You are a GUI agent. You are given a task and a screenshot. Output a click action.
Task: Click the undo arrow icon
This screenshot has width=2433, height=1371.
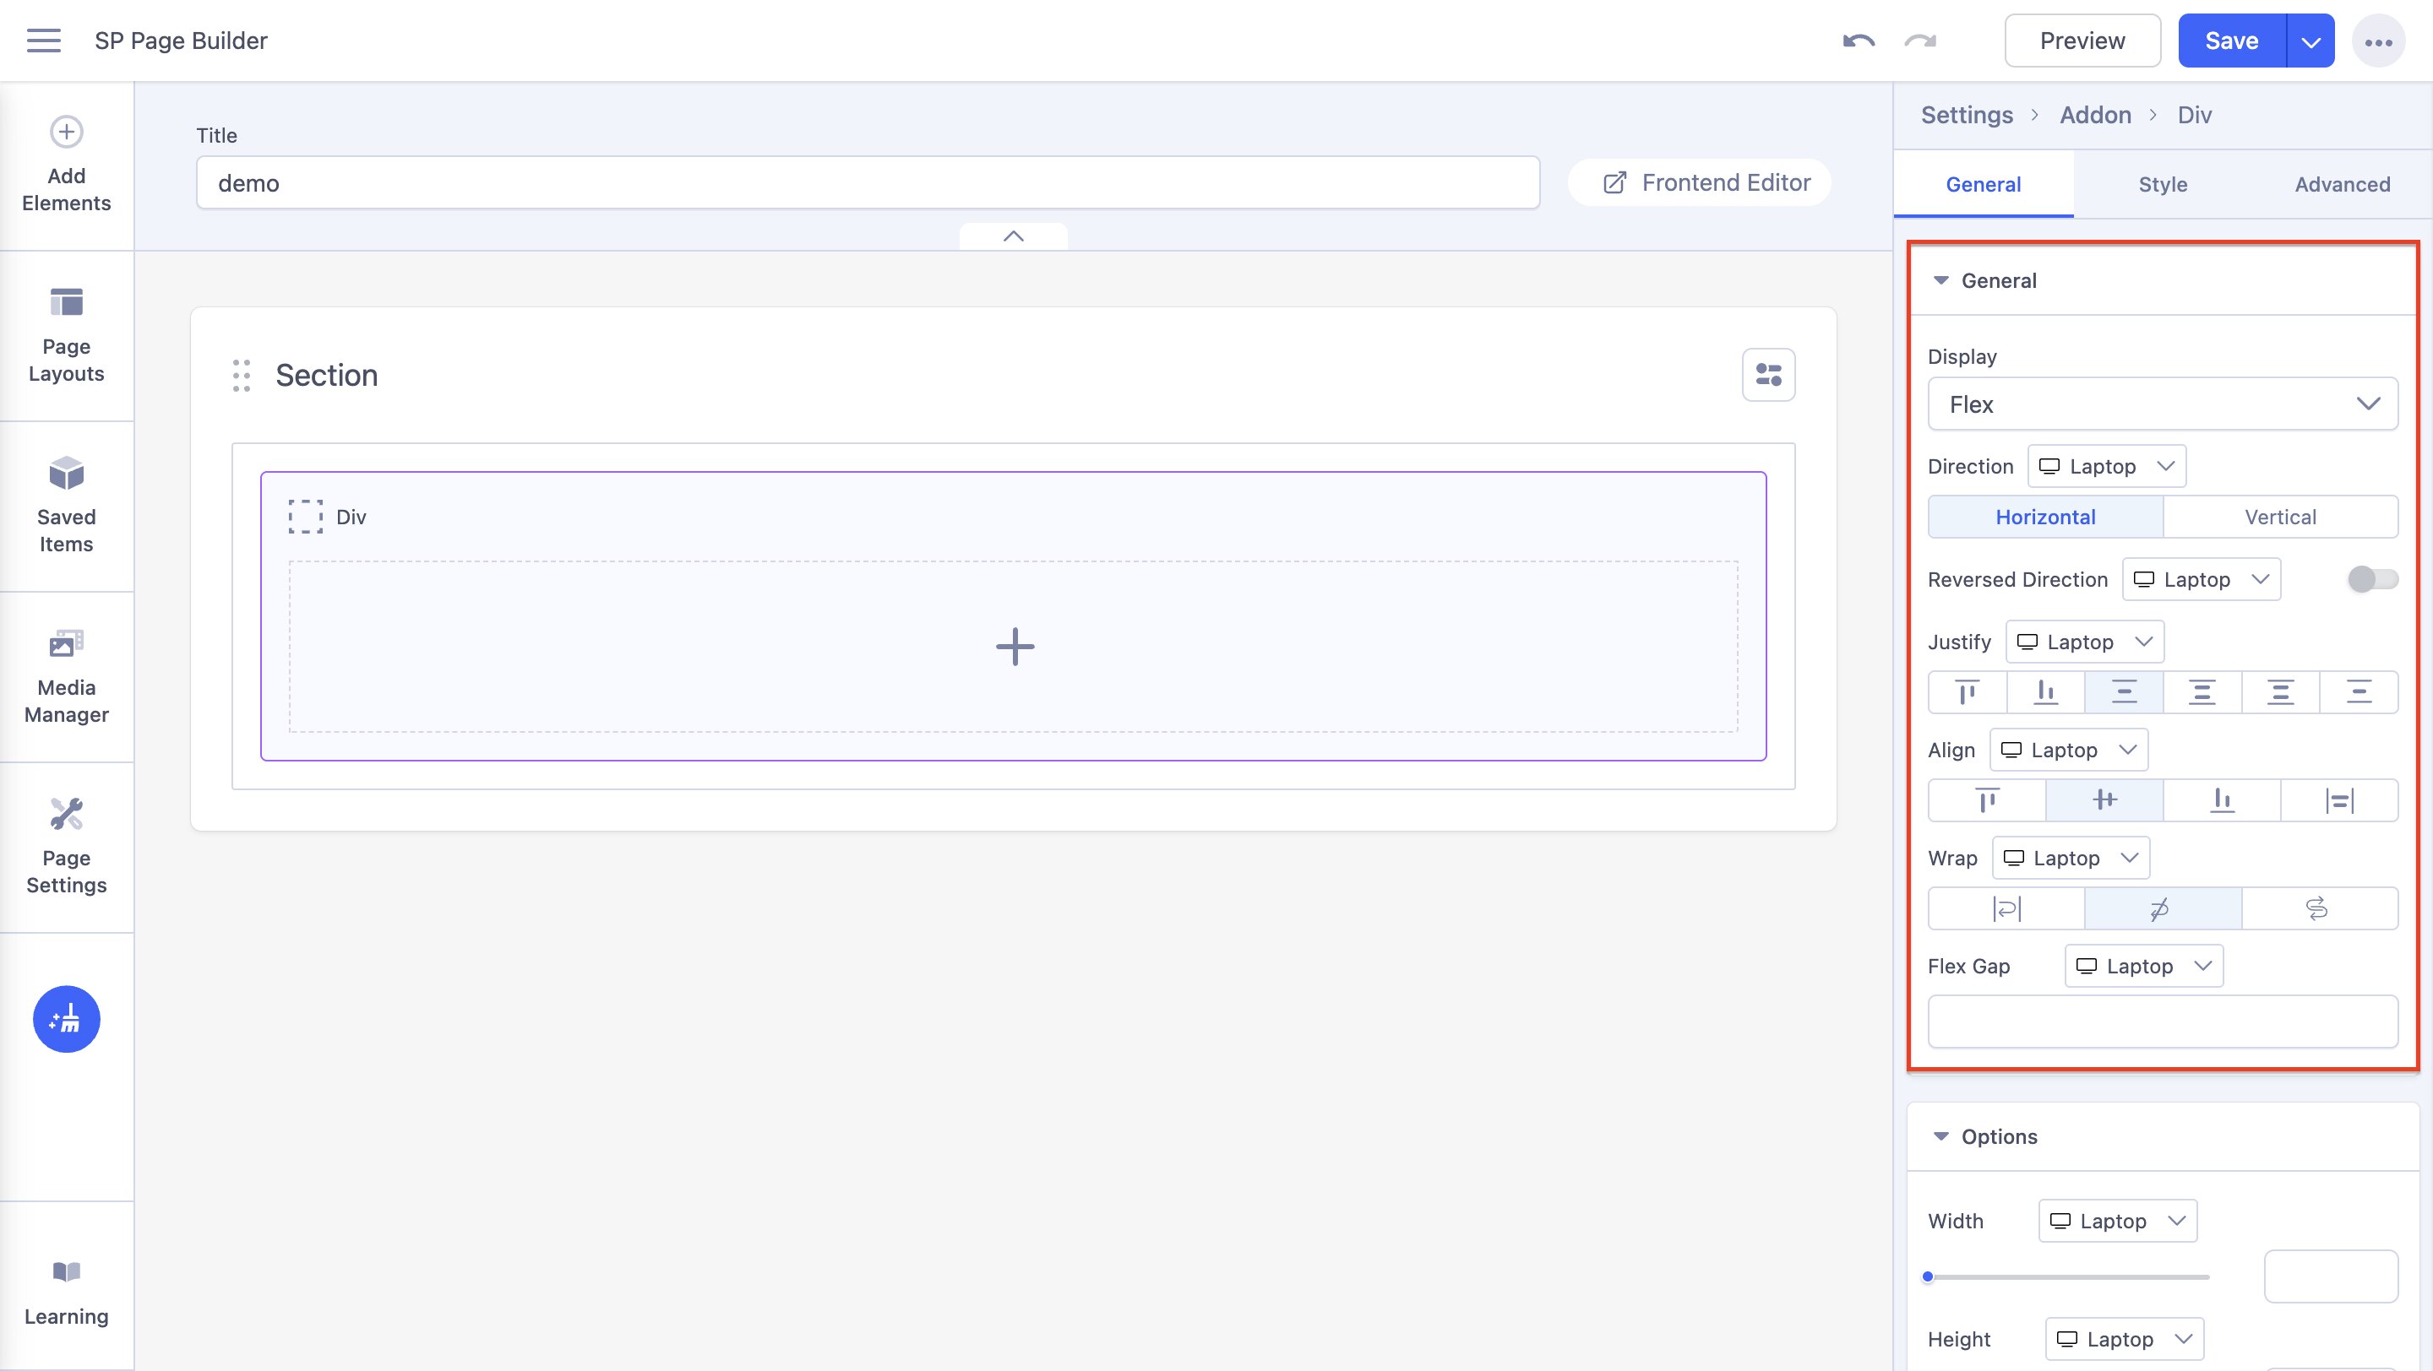coord(1858,41)
